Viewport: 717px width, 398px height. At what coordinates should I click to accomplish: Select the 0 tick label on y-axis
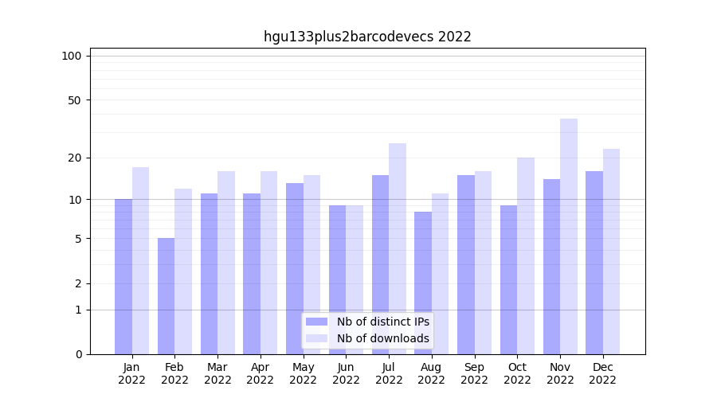click(x=78, y=354)
